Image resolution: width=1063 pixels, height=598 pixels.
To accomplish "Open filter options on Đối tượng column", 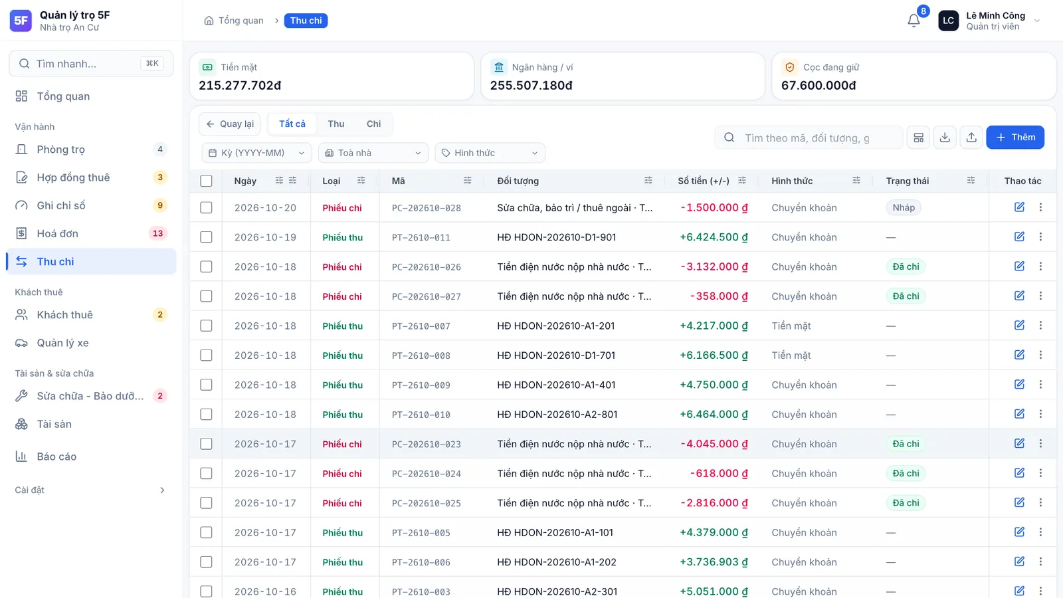I will pos(648,181).
